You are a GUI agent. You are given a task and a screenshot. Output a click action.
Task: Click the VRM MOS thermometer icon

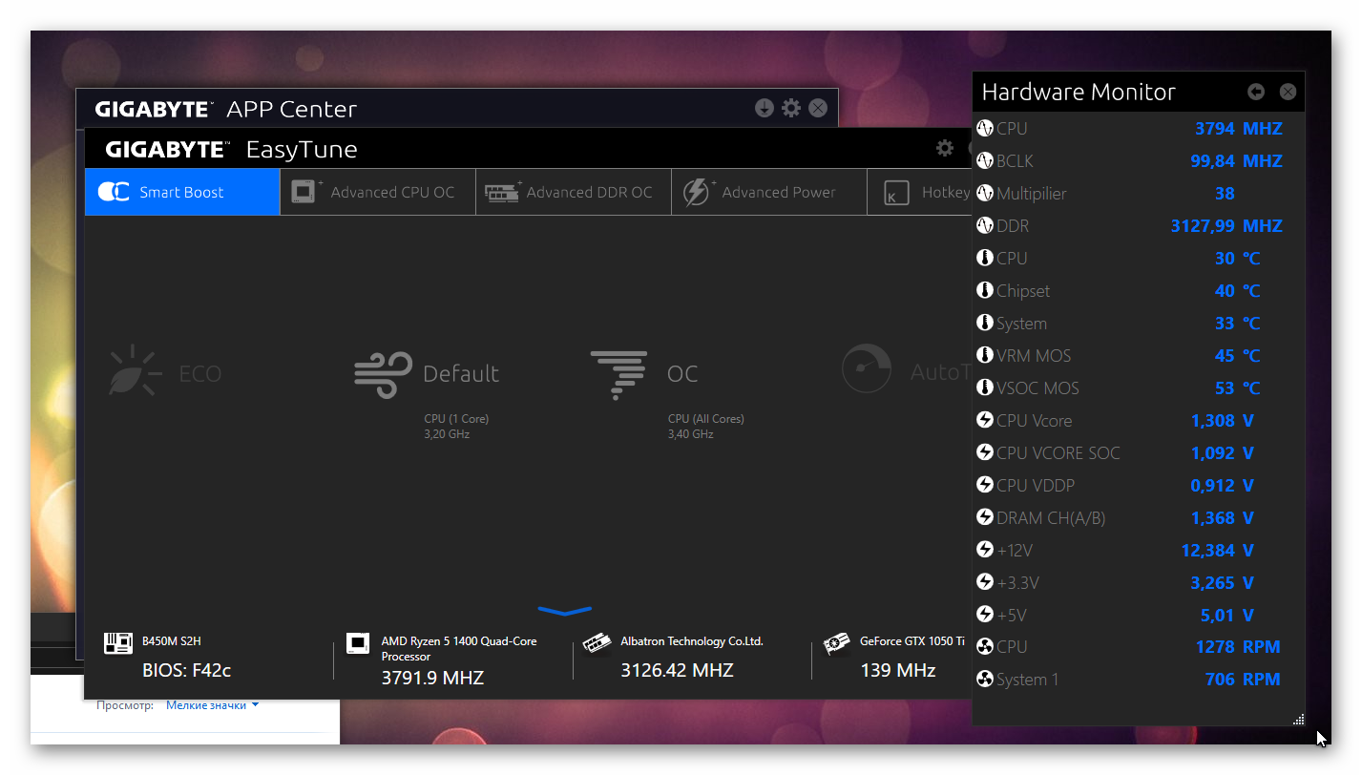coord(985,356)
